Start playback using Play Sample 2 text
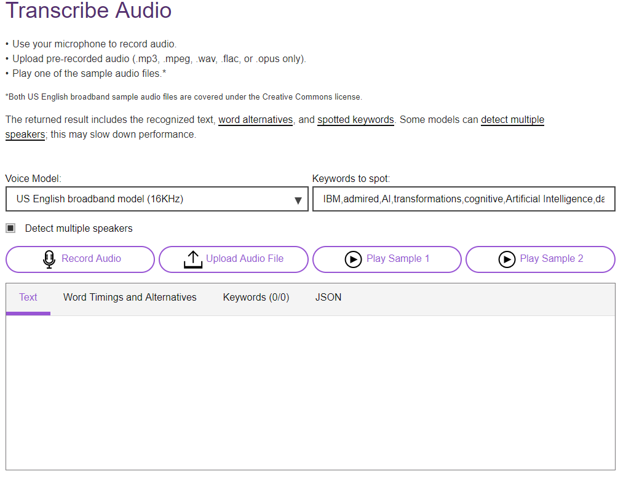The image size is (634, 490). point(551,259)
